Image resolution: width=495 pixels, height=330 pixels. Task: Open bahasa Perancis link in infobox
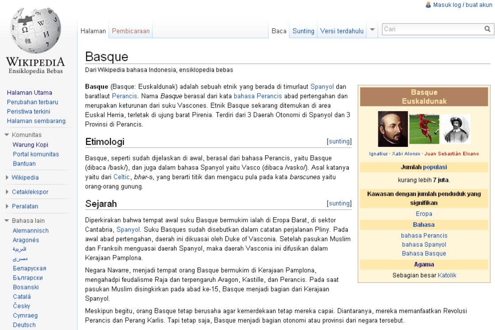(x=424, y=236)
